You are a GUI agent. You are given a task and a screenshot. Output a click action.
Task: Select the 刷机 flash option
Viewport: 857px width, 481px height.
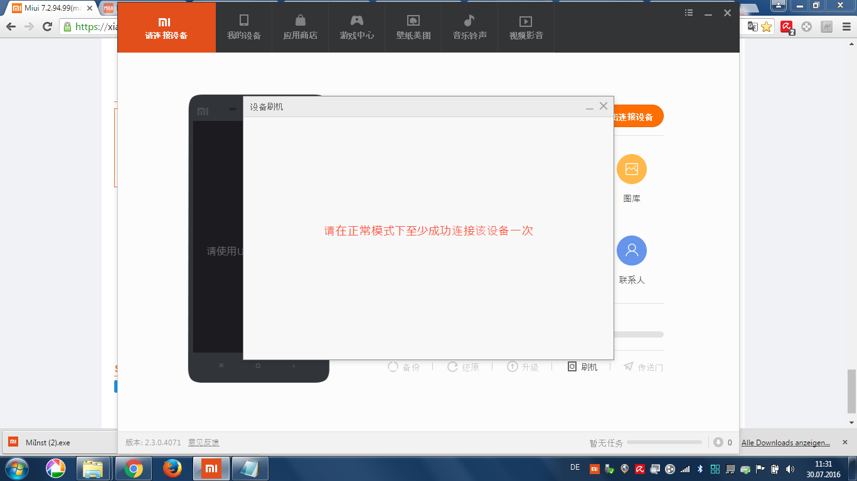[583, 367]
